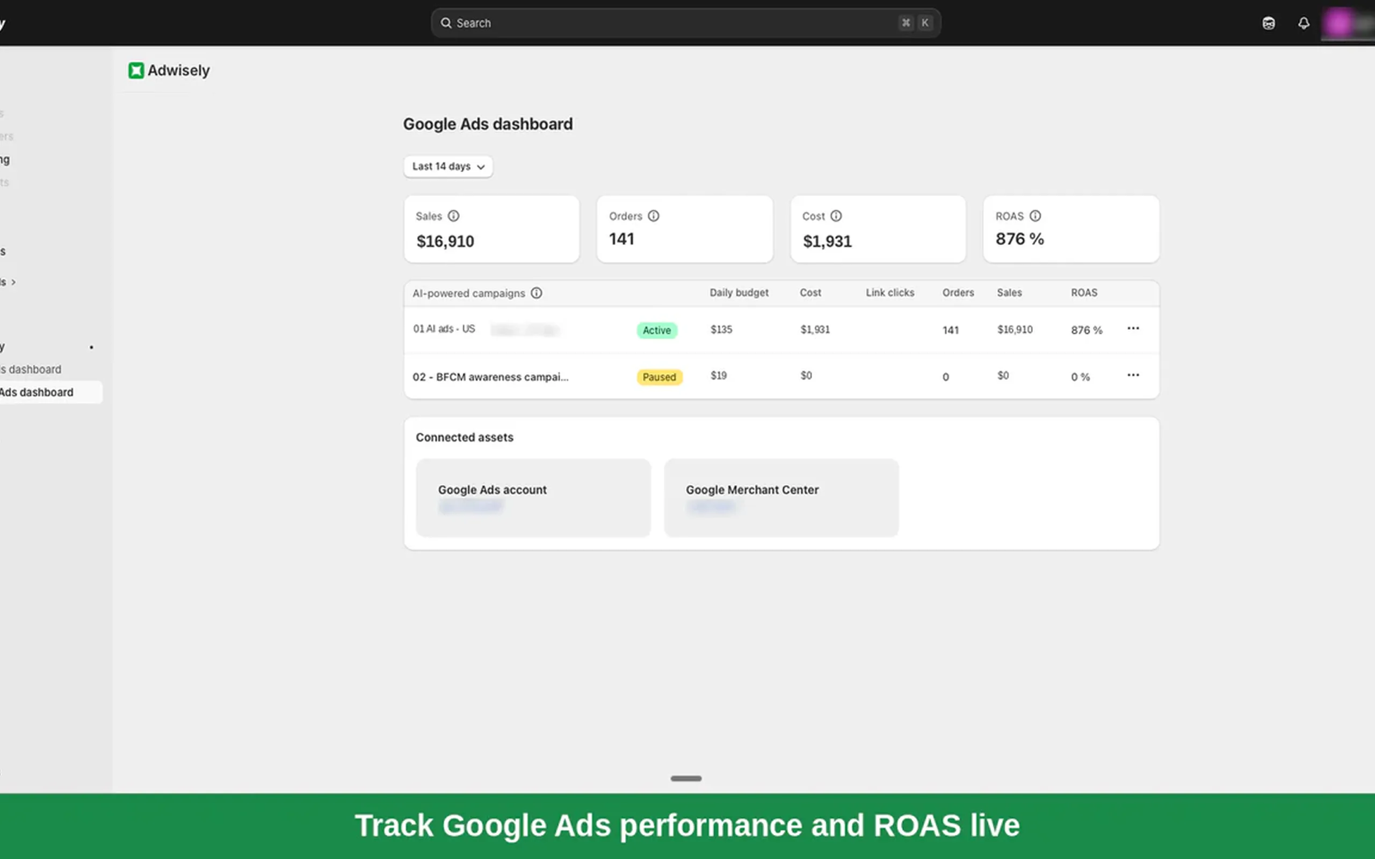Click the Sales column header in campaigns table
The image size is (1375, 859).
pyautogui.click(x=1009, y=293)
